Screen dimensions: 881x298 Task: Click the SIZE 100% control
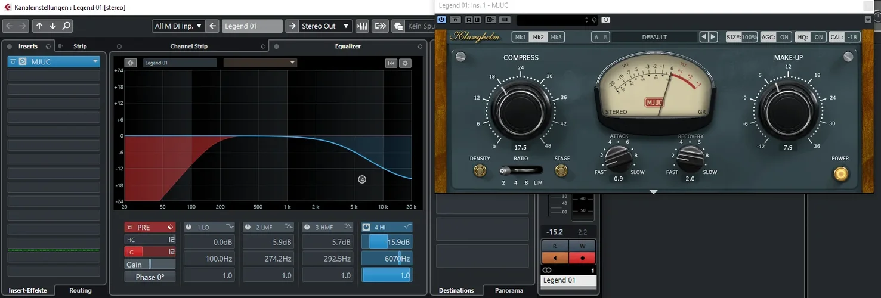coord(741,37)
